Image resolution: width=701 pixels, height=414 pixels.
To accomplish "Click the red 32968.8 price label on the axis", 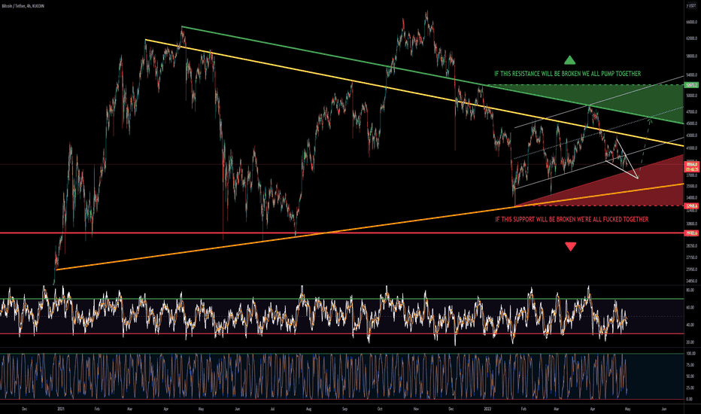I will tap(692, 205).
